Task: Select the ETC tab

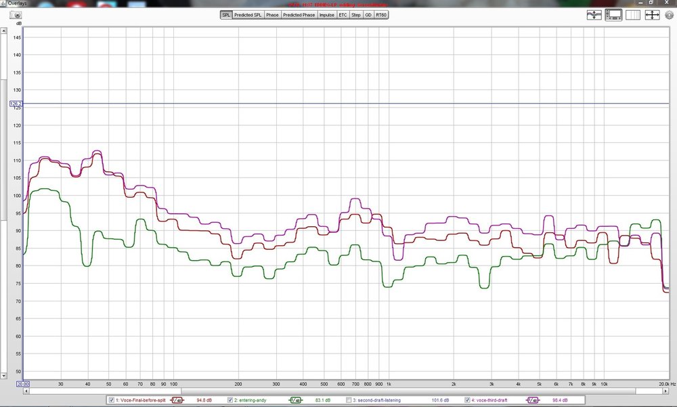Action: [343, 15]
